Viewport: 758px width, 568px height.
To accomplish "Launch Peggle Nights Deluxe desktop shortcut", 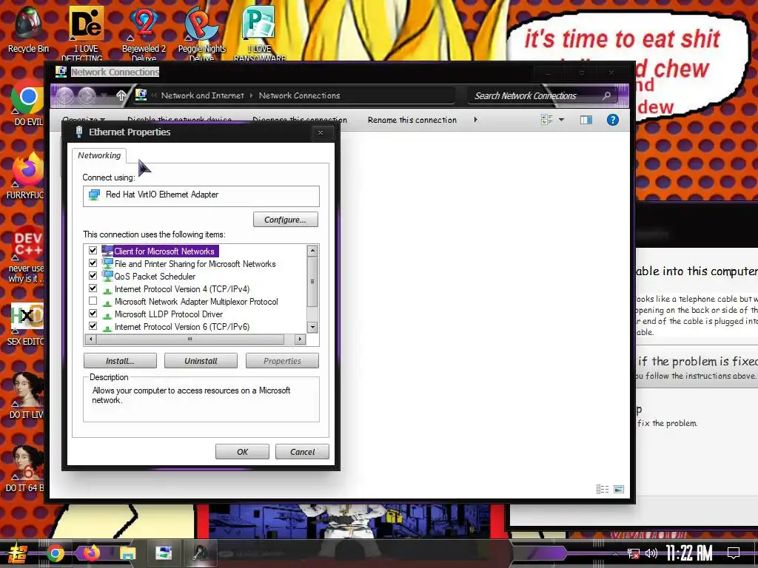I will pos(201,33).
